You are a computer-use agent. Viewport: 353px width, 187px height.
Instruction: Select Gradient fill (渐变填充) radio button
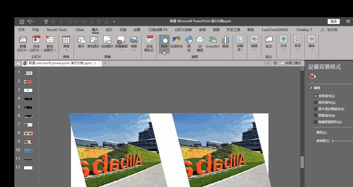click(316, 102)
